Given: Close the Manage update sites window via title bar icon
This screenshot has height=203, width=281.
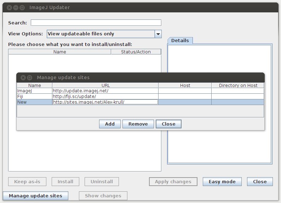Looking at the screenshot, I should 23,77.
